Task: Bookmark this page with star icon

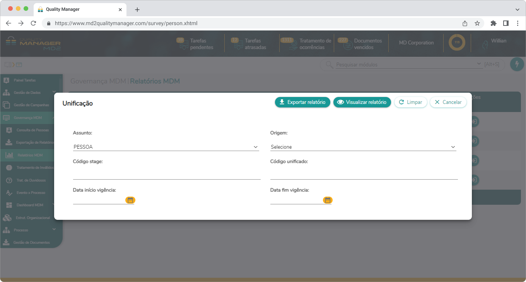Action: click(x=477, y=23)
